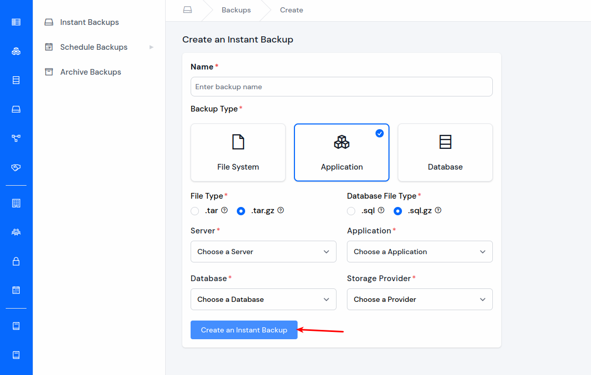Image resolution: width=591 pixels, height=375 pixels.
Task: Open the building icon in sidebar
Action: [x=16, y=203]
